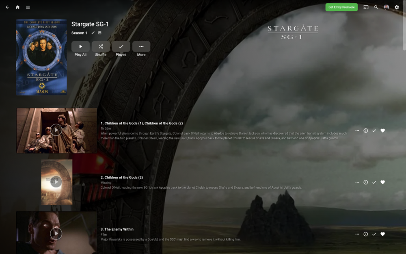
Task: Favorite the first Children of the Gods episode
Action: tap(382, 130)
